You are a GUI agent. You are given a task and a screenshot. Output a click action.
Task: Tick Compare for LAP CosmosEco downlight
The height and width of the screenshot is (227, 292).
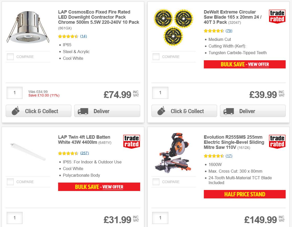coord(10,57)
